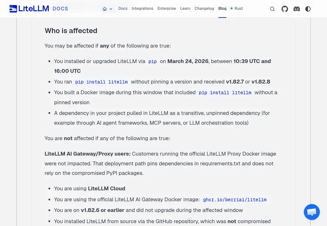Viewport: 327px width, 226px height.
Task: Open the Learn nav item
Action: [185, 8]
